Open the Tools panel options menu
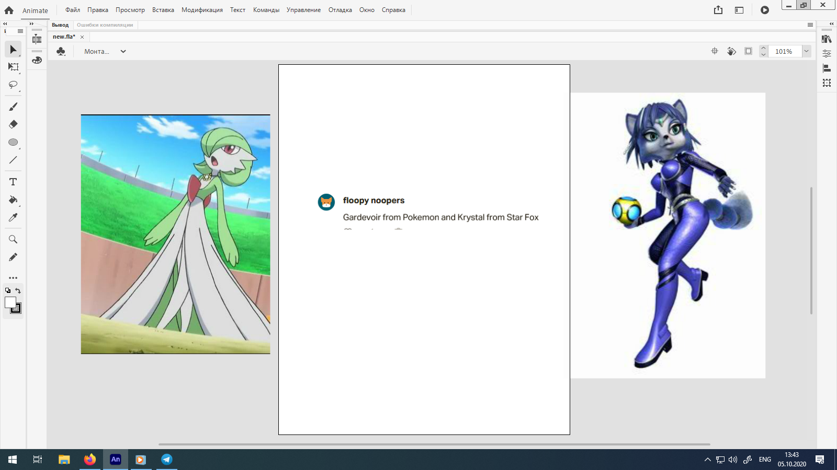Image resolution: width=837 pixels, height=470 pixels. point(20,31)
